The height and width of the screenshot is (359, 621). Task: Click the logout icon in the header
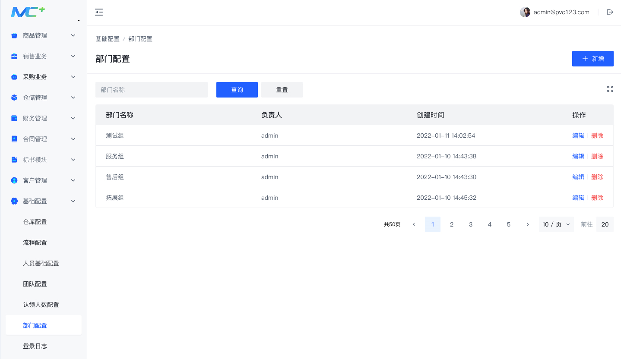pos(610,12)
